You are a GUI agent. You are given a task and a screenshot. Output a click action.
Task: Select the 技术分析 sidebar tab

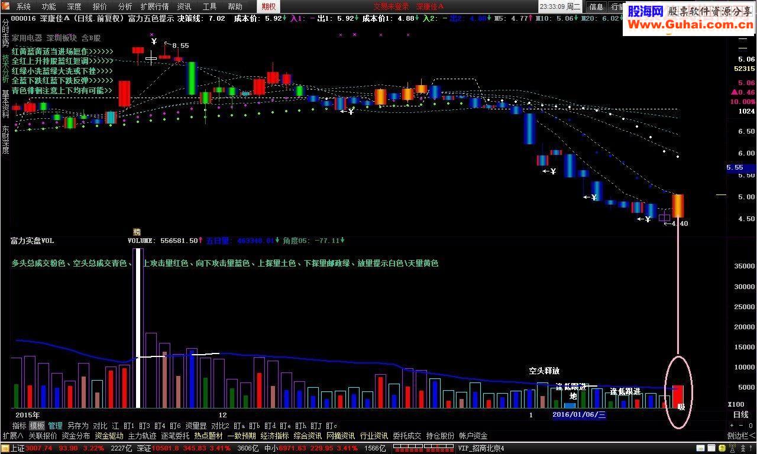[x=5, y=69]
